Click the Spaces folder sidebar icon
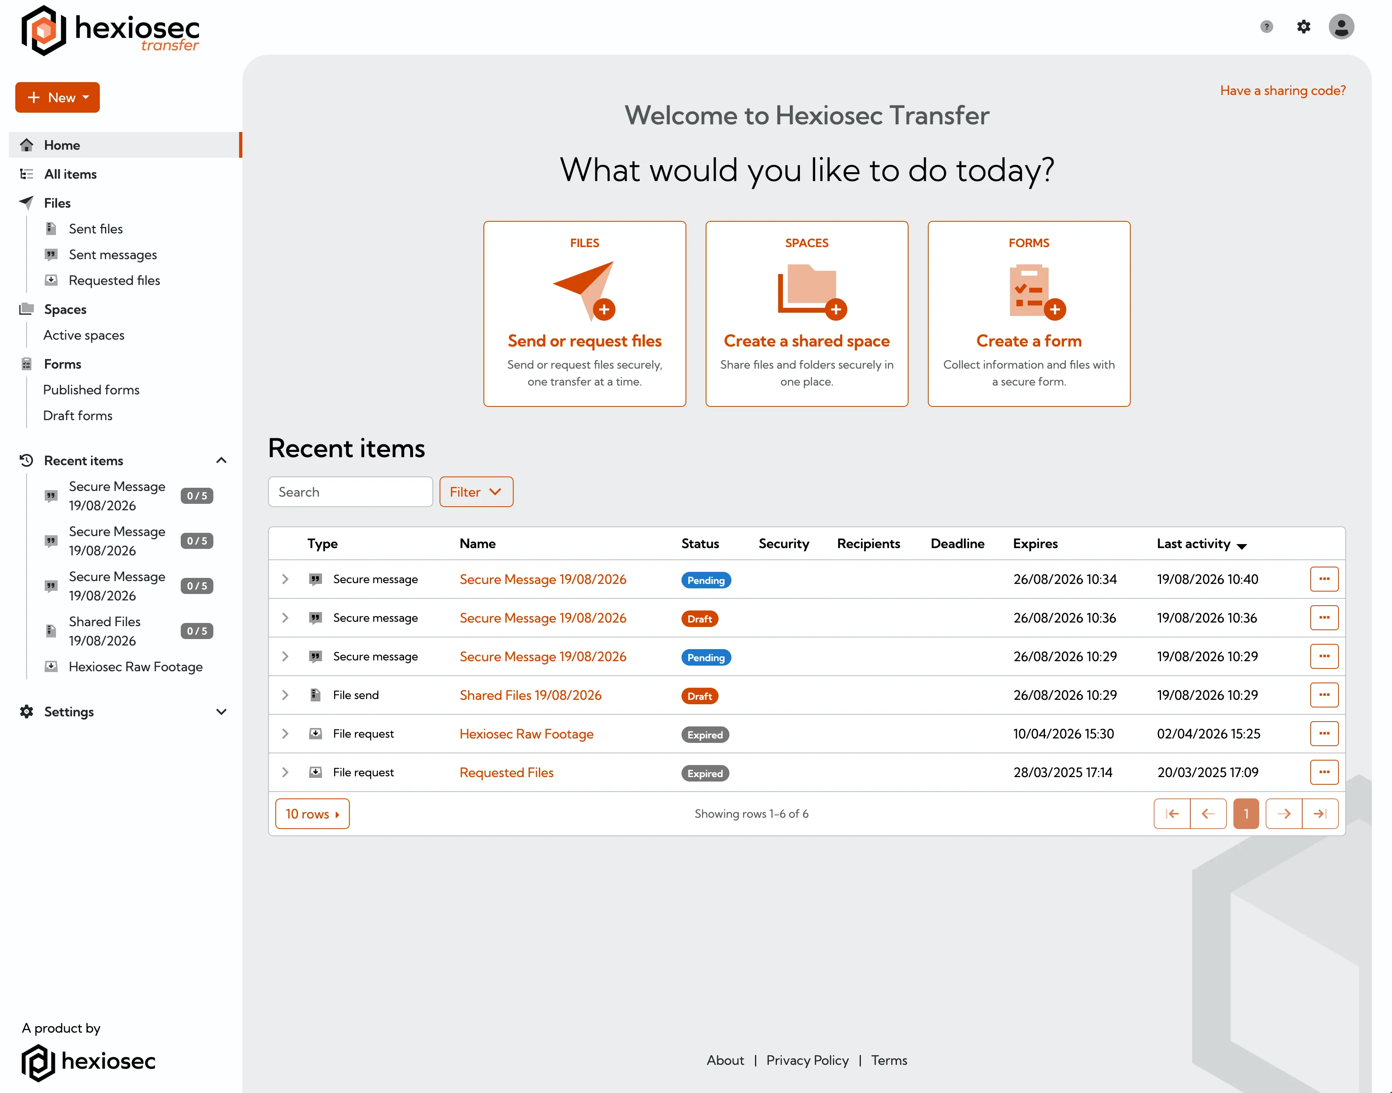Image resolution: width=1392 pixels, height=1093 pixels. click(26, 309)
